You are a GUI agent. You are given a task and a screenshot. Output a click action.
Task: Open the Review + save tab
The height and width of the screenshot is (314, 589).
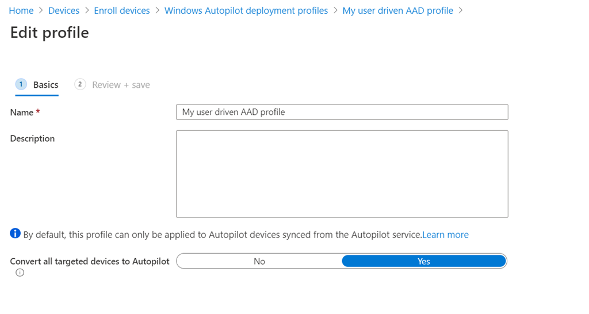click(x=121, y=85)
